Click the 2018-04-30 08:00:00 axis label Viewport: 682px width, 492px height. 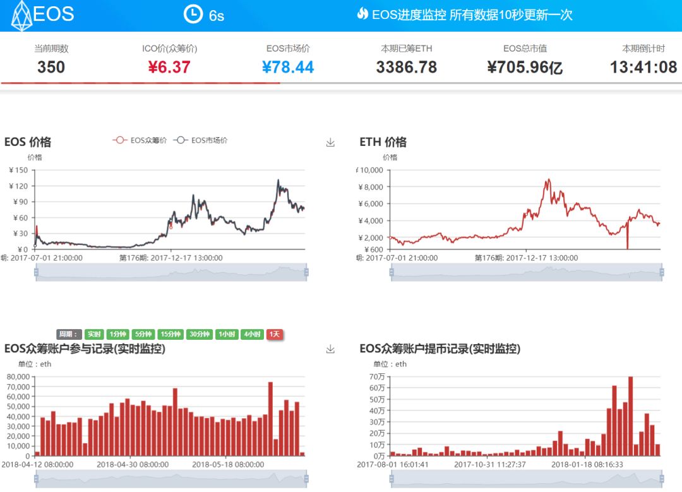tap(133, 465)
